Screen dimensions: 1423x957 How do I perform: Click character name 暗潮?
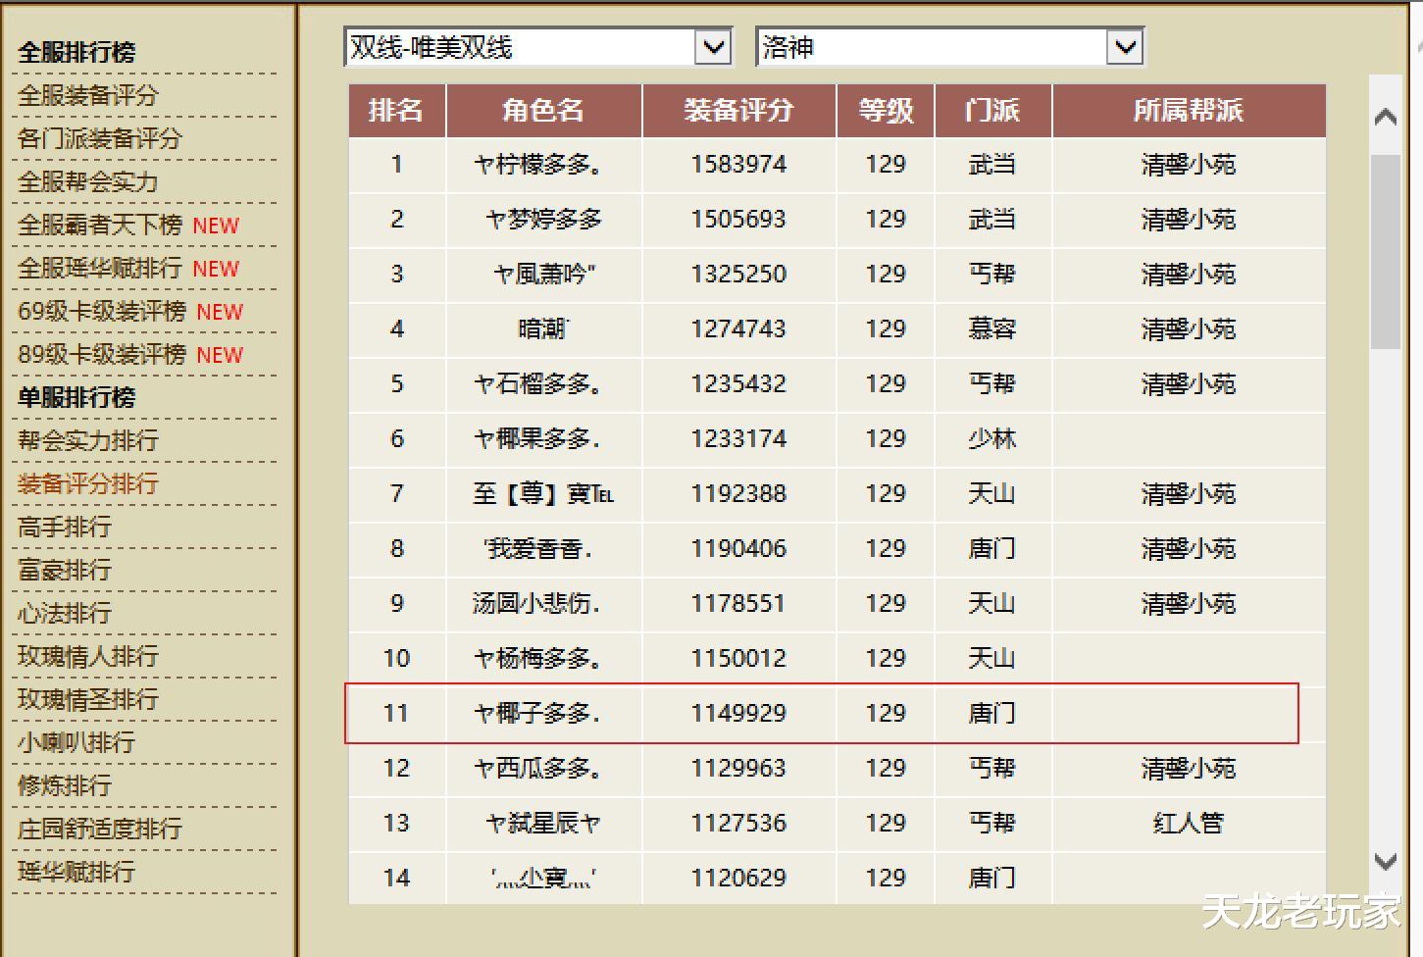pos(543,329)
